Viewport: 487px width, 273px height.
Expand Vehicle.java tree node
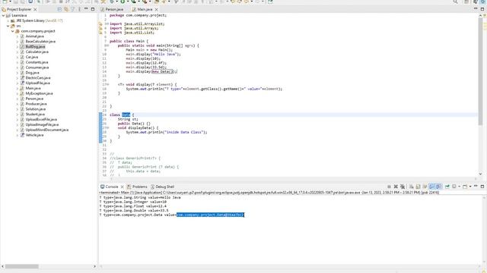coord(18,135)
